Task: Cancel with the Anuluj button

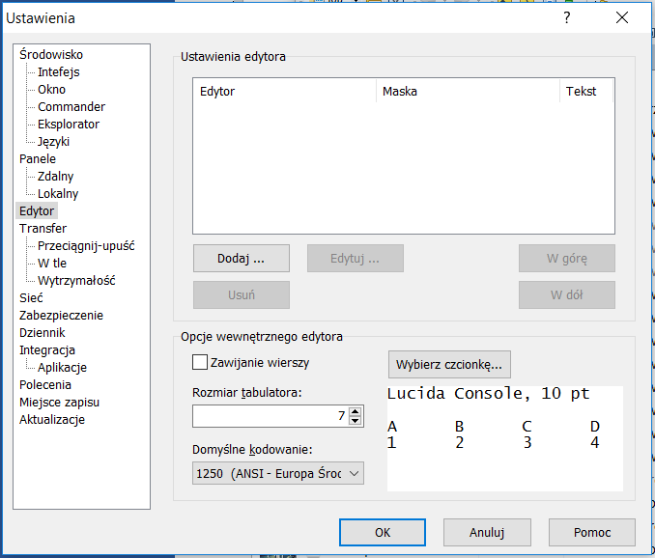Action: 487,532
